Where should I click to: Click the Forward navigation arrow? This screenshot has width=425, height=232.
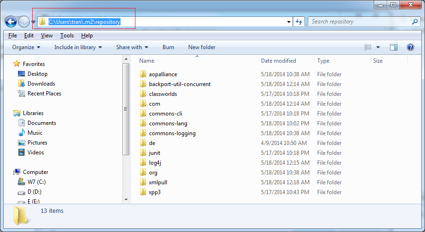click(x=24, y=22)
